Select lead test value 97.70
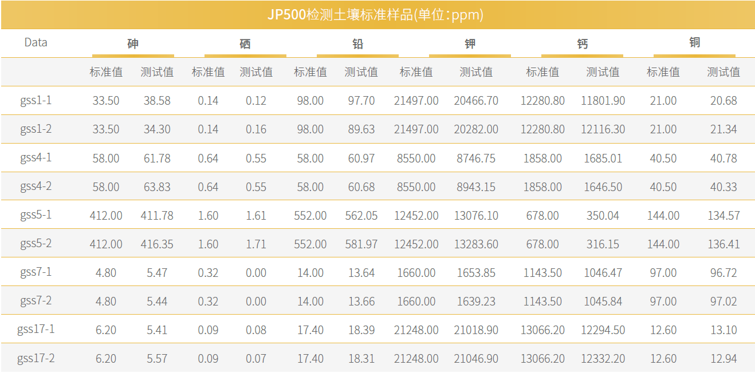The height and width of the screenshot is (373, 755). (361, 101)
